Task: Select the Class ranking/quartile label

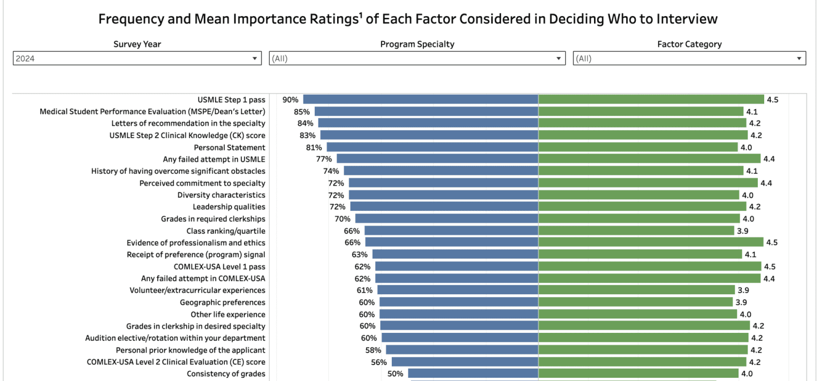Action: click(225, 231)
